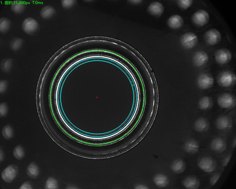The width and height of the screenshot is (236, 189).
Task: Click the inner cyan circle's left edge
Action: 61,97
